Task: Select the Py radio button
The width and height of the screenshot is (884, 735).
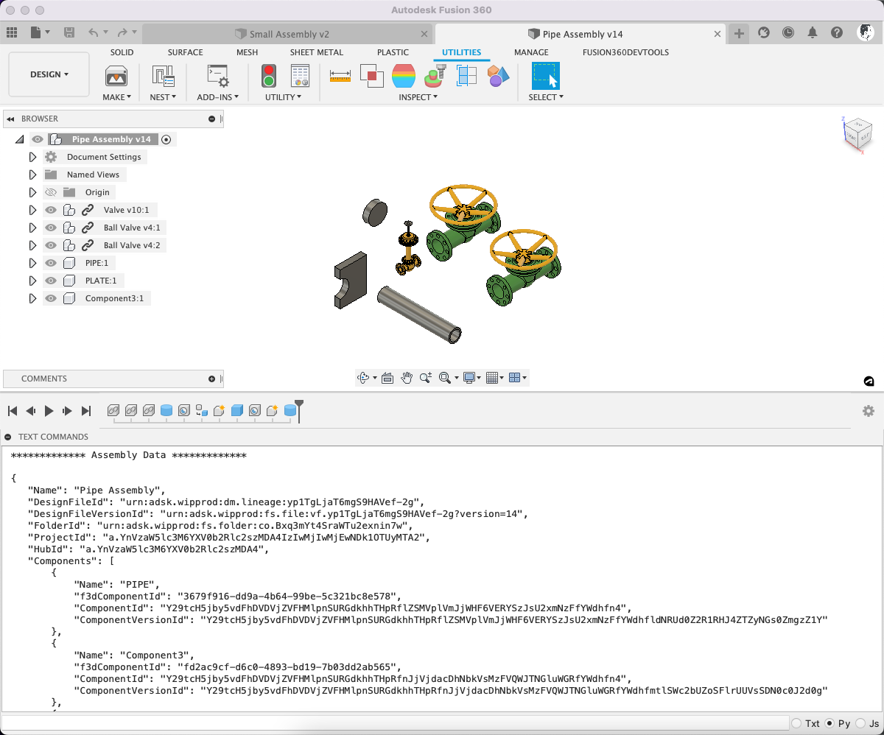Action: [x=829, y=724]
